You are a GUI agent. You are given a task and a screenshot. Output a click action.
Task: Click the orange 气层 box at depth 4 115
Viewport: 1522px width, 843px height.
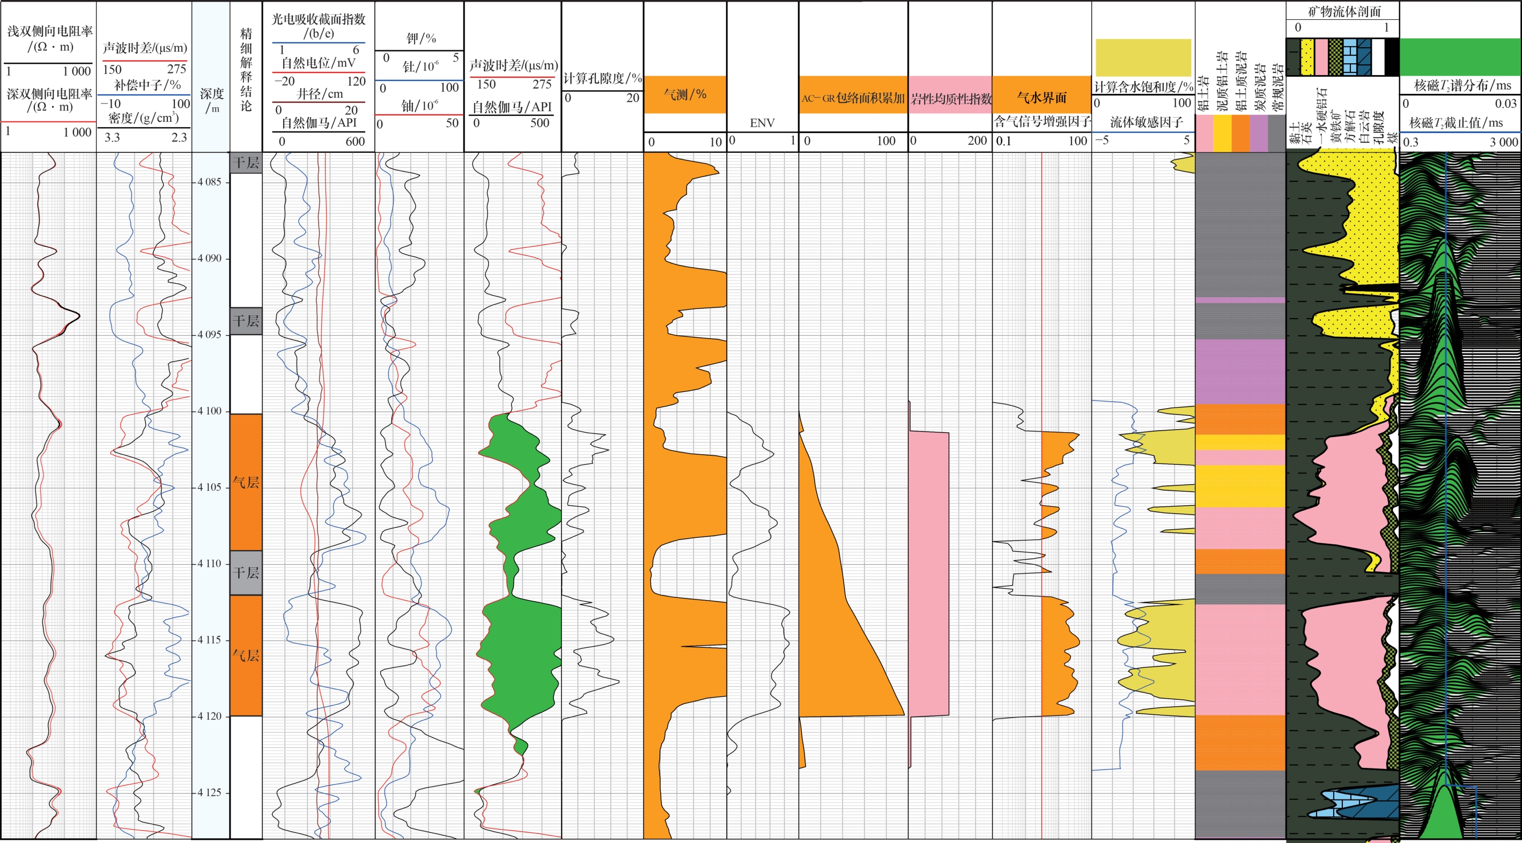click(x=246, y=655)
